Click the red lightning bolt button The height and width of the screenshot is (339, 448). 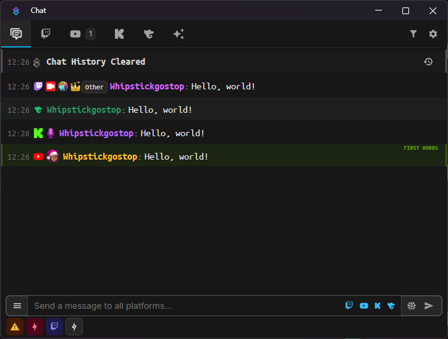point(35,327)
